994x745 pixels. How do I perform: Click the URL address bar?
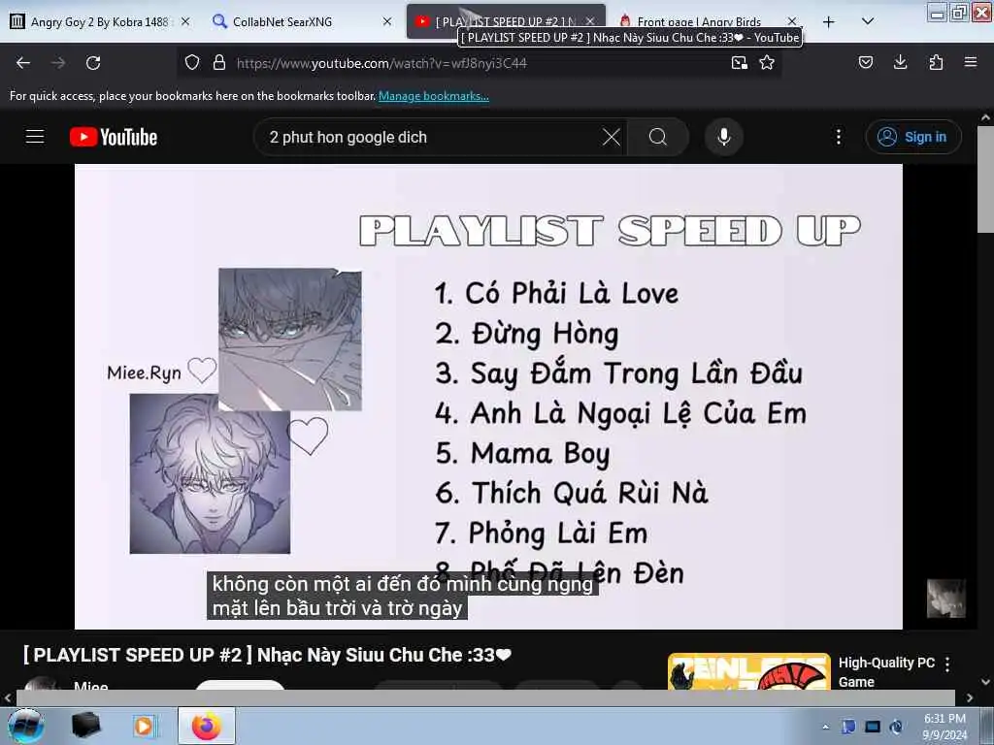[x=479, y=63]
